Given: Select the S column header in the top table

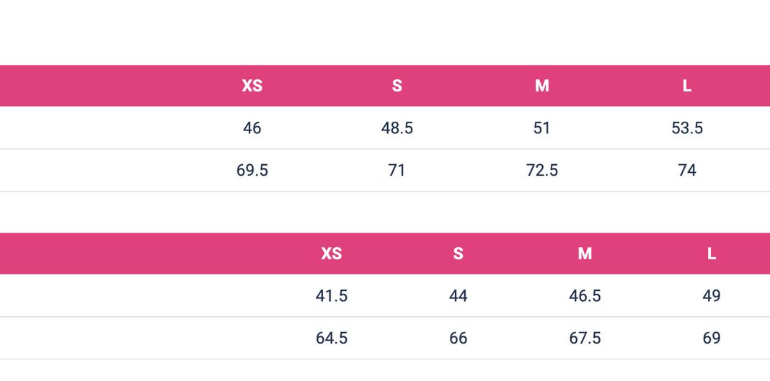Looking at the screenshot, I should tap(397, 86).
